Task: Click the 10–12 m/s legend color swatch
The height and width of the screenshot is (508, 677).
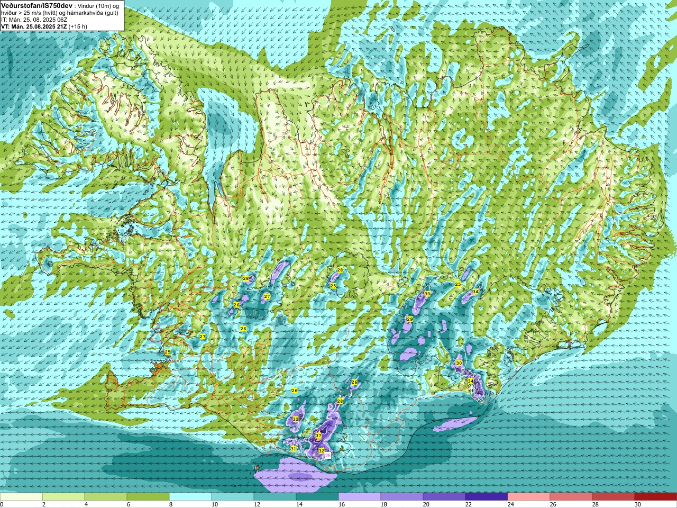Action: coord(233,497)
